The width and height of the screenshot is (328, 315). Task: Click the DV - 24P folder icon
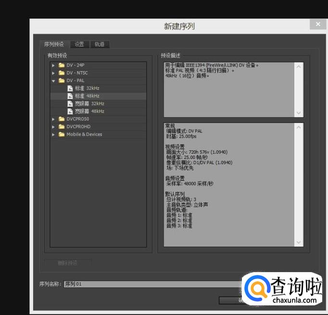[62, 65]
